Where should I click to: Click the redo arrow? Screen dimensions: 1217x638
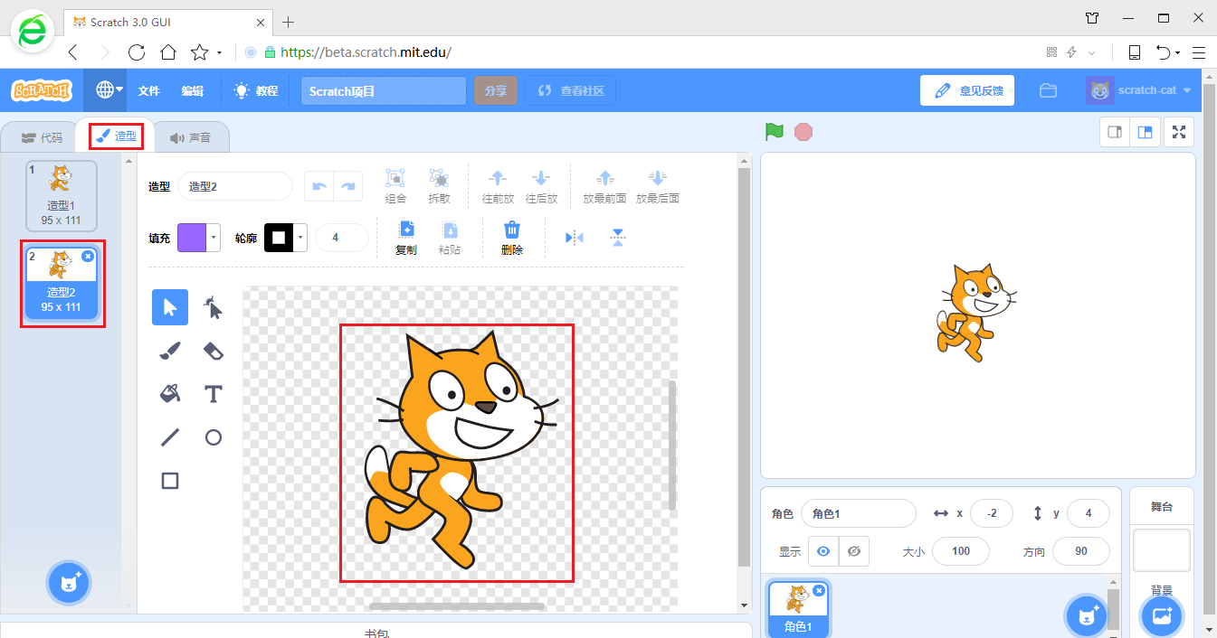point(348,186)
